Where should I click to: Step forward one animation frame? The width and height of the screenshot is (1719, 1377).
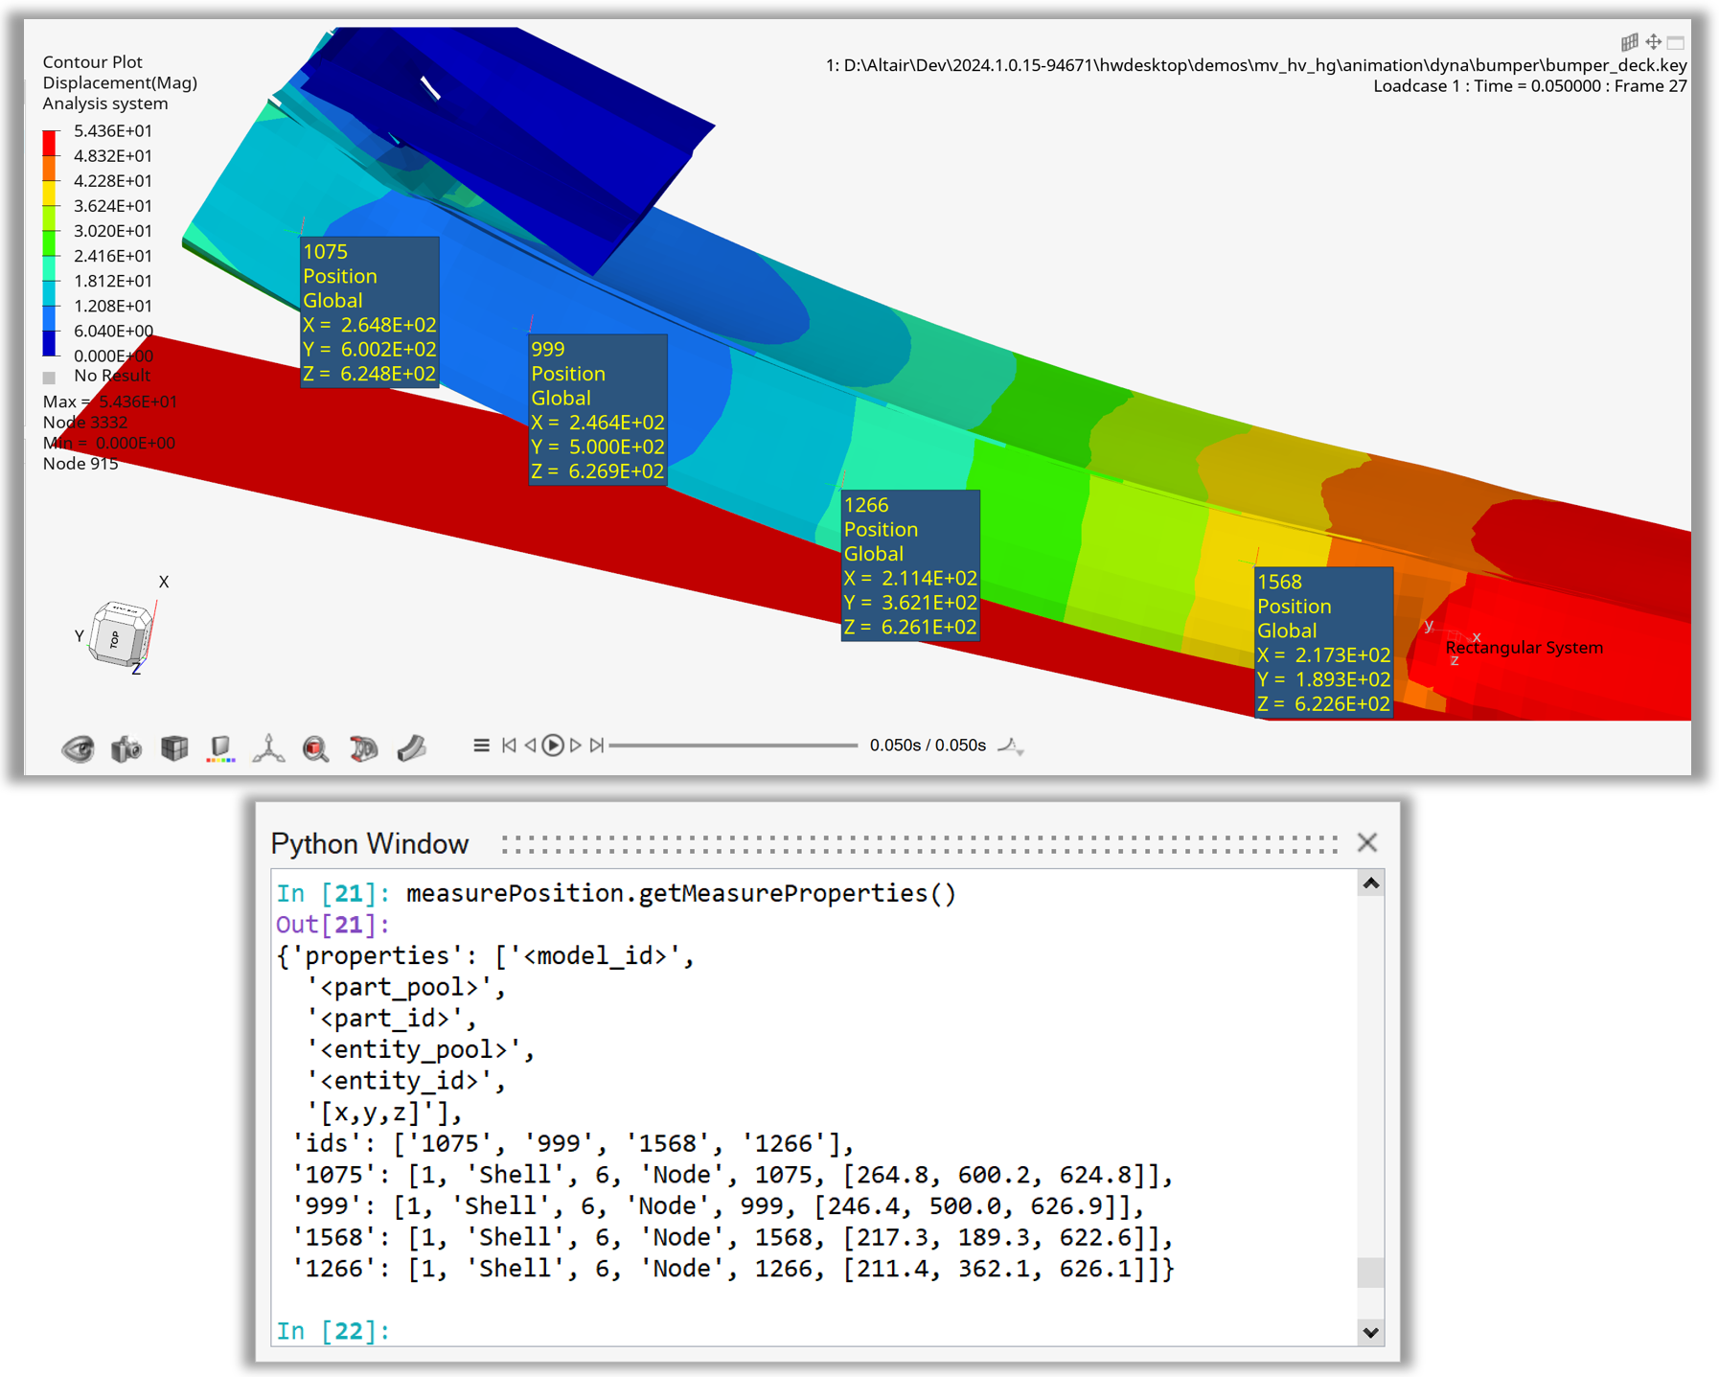[x=576, y=745]
